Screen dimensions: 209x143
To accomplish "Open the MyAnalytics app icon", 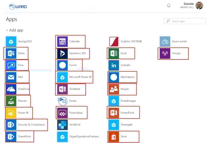I will point(114,77).
